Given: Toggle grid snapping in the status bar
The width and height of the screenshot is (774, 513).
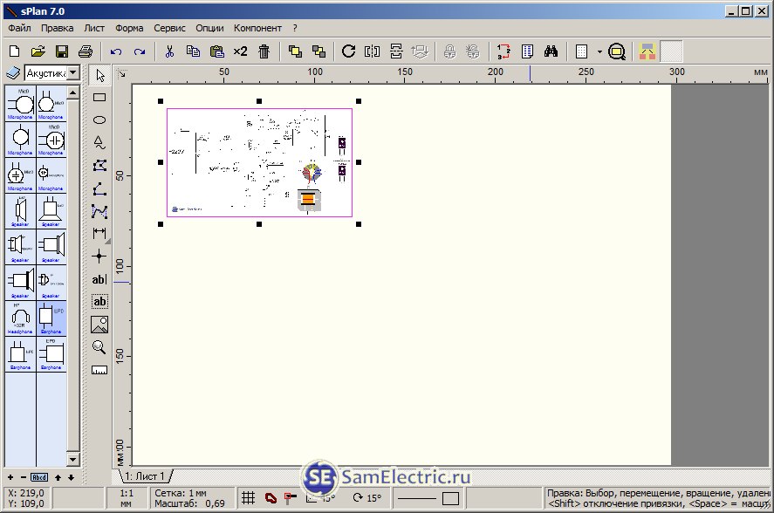Looking at the screenshot, I should (x=248, y=497).
